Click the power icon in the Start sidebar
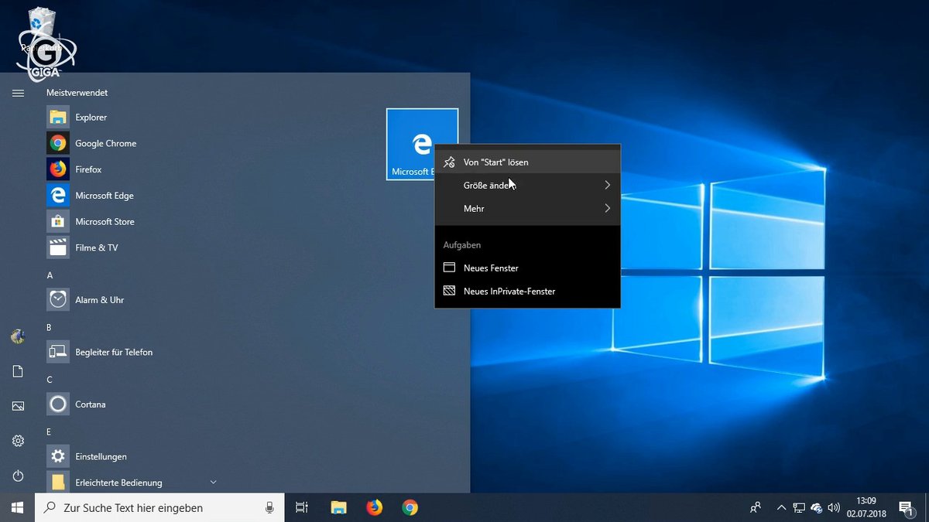929x522 pixels. 17,476
